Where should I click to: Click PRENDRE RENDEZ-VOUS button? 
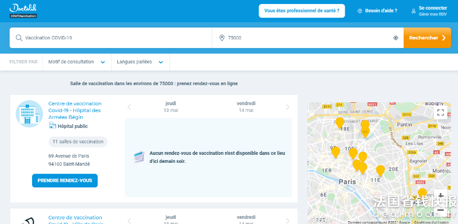click(65, 181)
